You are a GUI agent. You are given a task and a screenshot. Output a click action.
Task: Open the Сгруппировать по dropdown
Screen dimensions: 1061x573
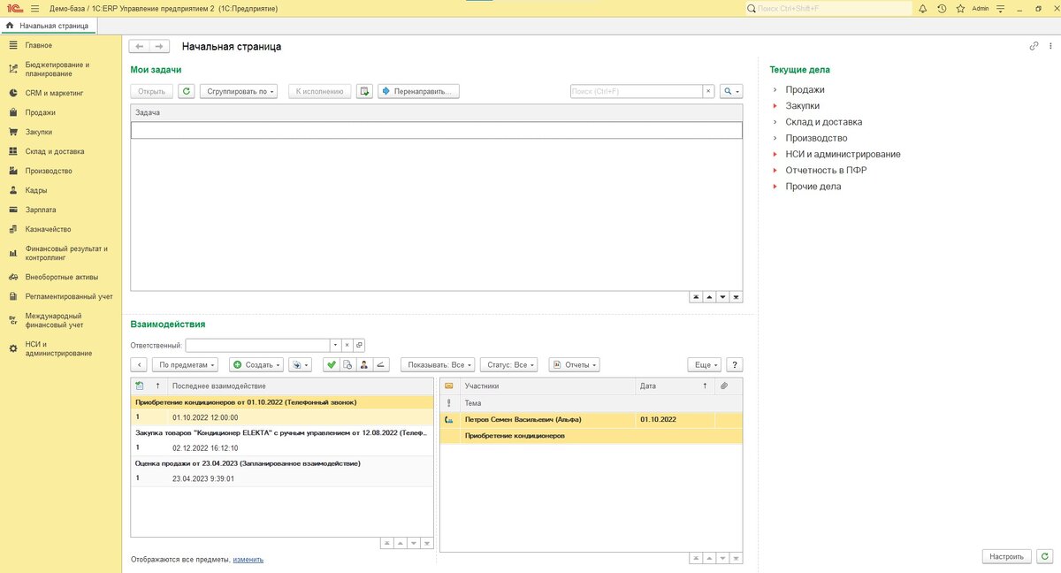coord(239,91)
